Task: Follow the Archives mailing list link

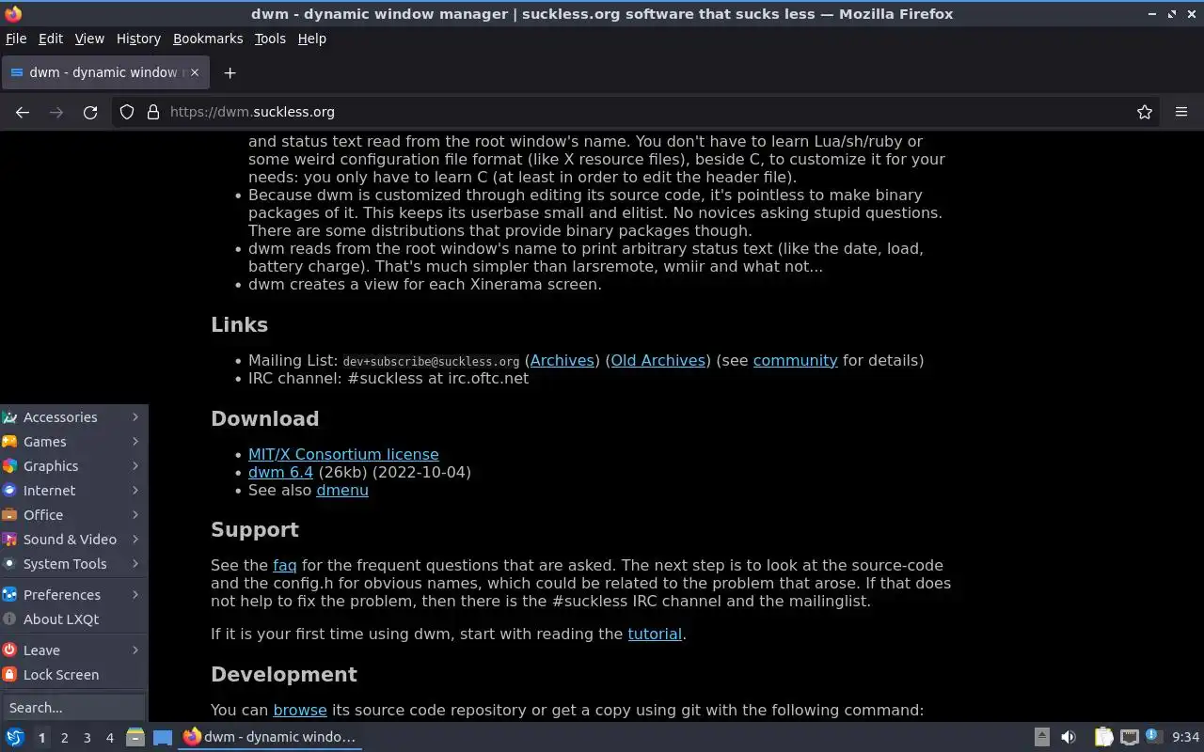Action: click(562, 360)
